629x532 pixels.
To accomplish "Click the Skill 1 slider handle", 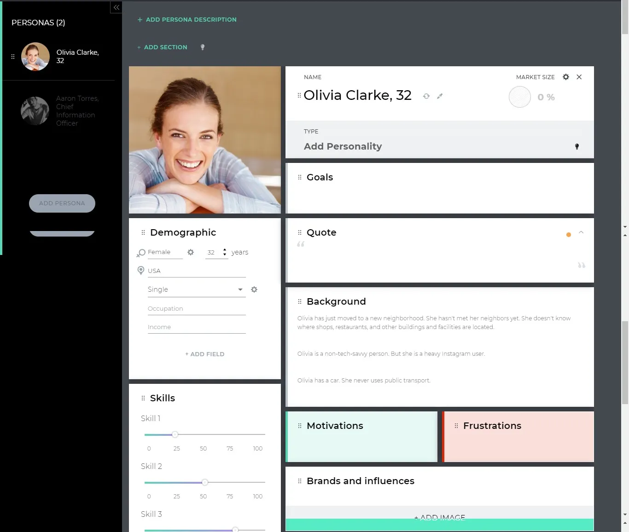I will click(x=175, y=434).
